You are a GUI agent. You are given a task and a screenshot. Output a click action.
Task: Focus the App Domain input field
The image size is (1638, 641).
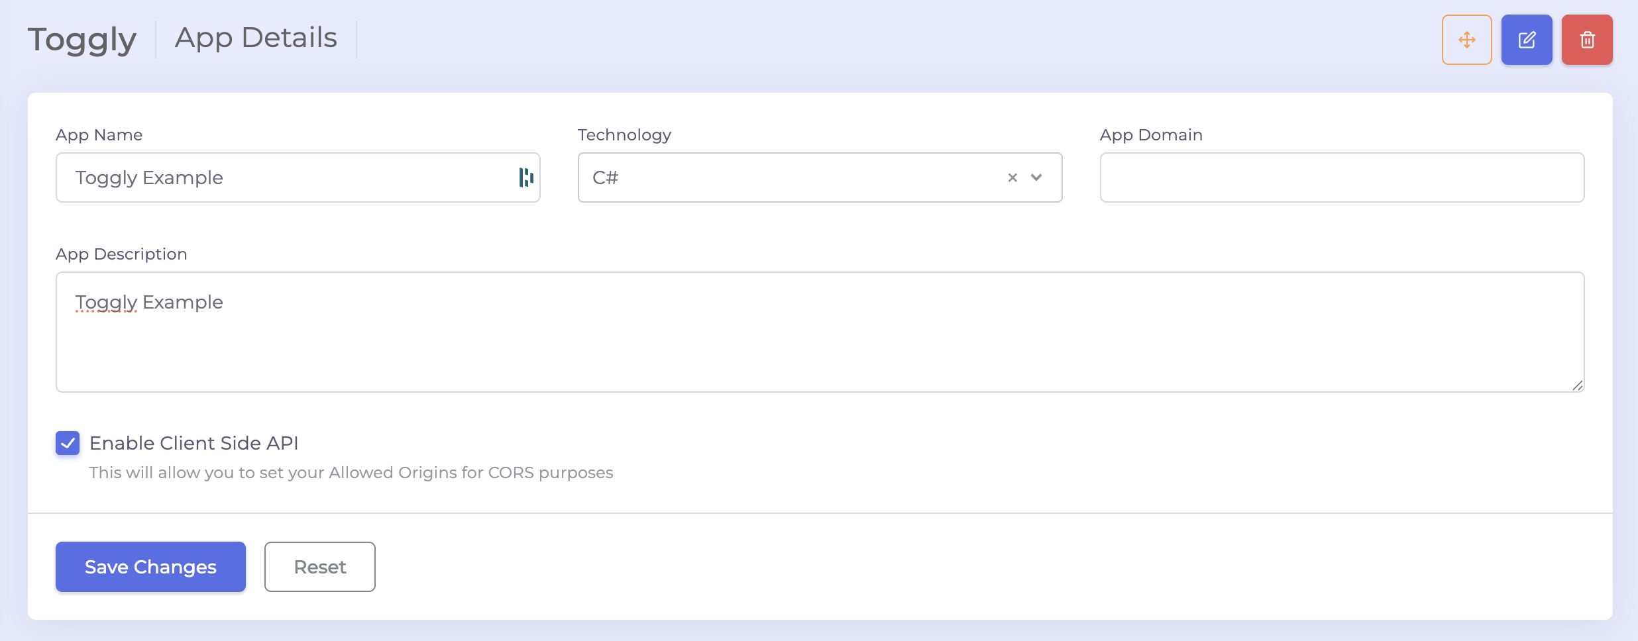(1342, 177)
